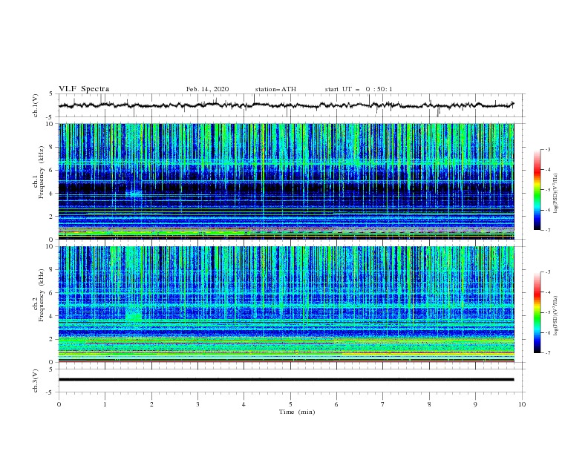Click inside the ch.2 spectrogram panel
Viewport: 588px width, 454px height.
286,304
